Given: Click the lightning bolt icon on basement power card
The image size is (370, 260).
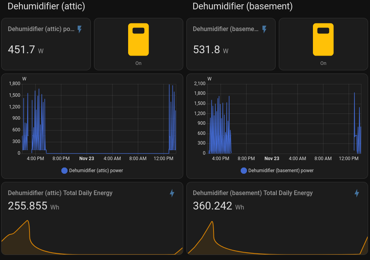Looking at the screenshot, I should [264, 28].
